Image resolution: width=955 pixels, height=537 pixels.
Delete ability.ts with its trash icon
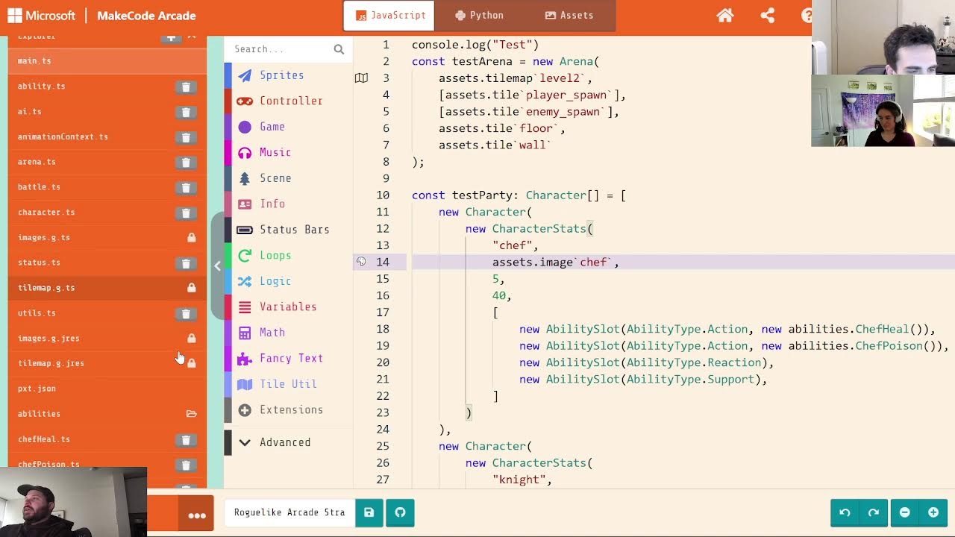click(x=186, y=87)
